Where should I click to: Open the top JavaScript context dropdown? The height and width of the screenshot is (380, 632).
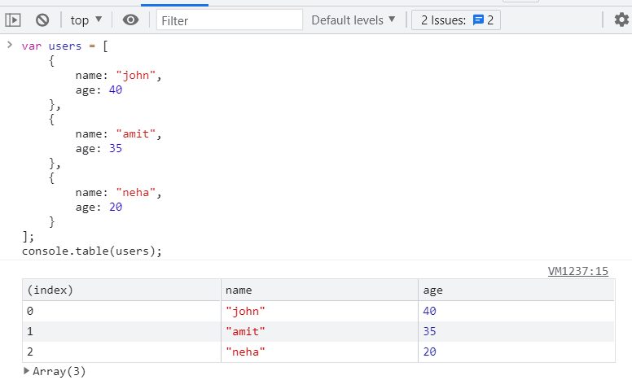pyautogui.click(x=86, y=20)
